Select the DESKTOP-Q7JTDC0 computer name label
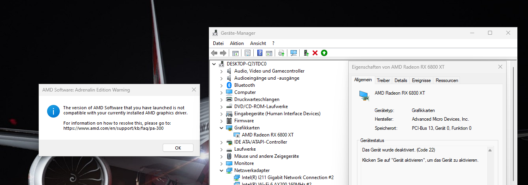 247,64
